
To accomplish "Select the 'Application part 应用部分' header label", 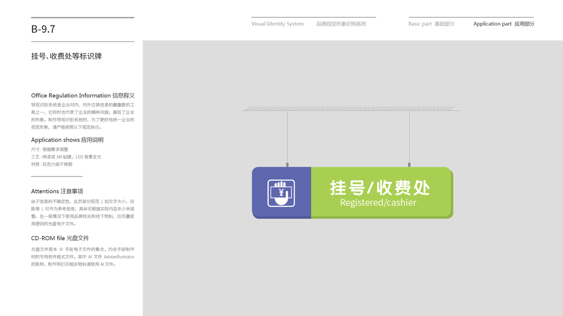I will coord(504,24).
